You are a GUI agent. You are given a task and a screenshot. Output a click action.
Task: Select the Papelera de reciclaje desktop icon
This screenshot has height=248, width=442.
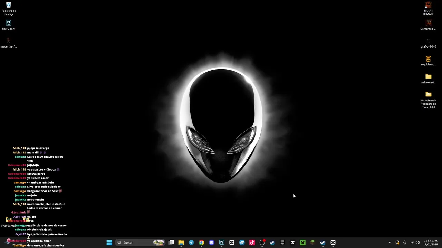(9, 9)
